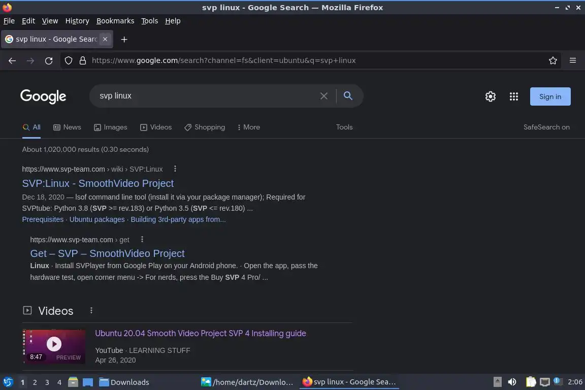This screenshot has width=585, height=390.
Task: Open Building 3rd-party apps from... sitelink
Action: 178,219
